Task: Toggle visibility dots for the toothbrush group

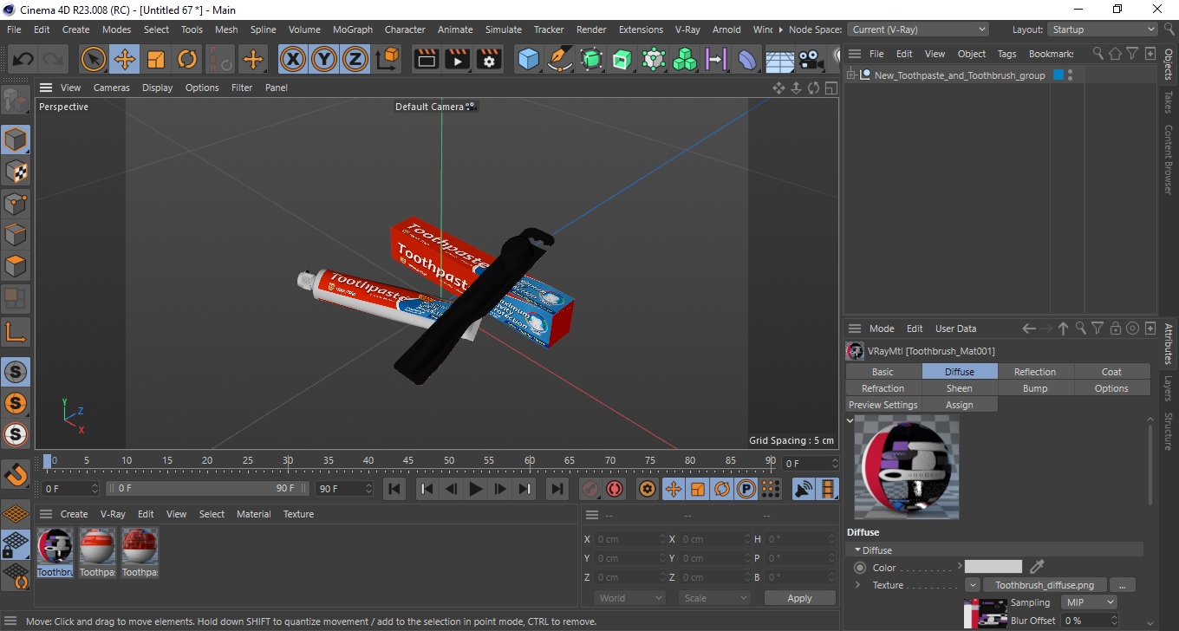Action: coord(1071,75)
